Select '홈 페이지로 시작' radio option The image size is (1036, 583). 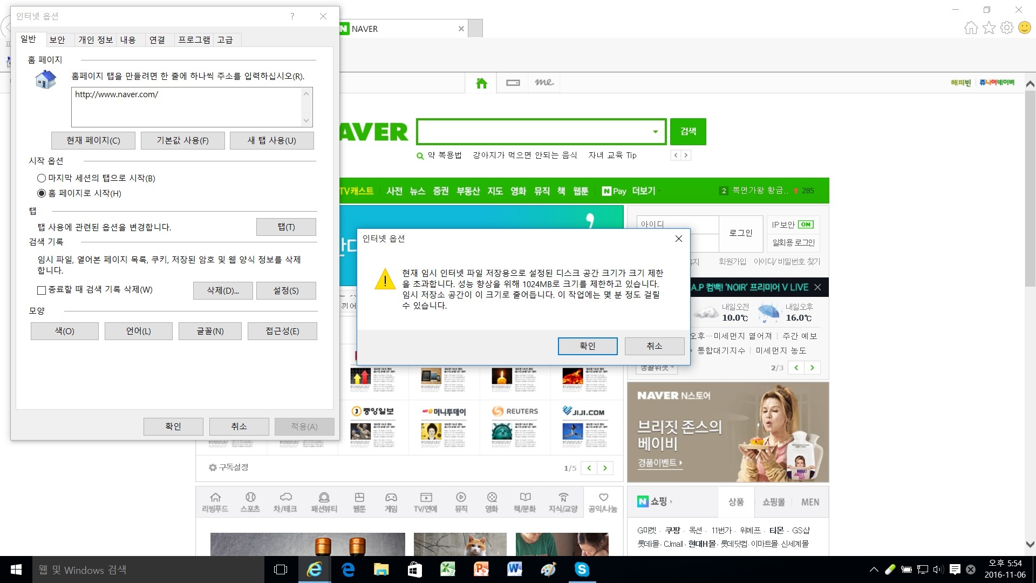pyautogui.click(x=42, y=193)
